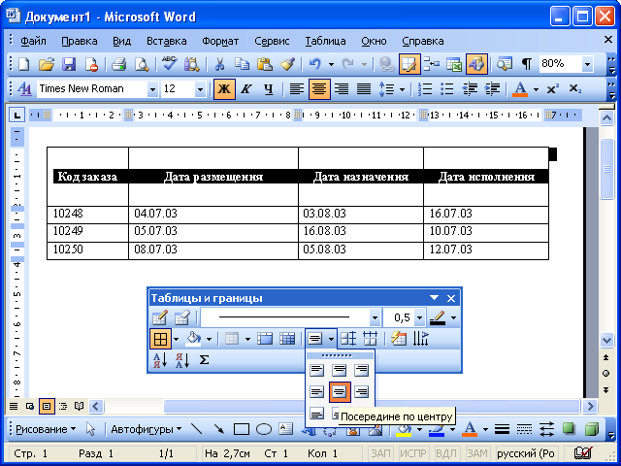Toggle bold formatting (Ж)
This screenshot has height=466, width=621.
pyautogui.click(x=224, y=88)
